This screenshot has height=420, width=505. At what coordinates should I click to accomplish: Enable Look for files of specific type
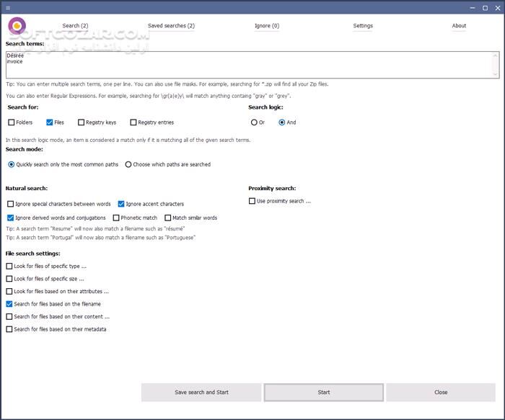(x=9, y=266)
